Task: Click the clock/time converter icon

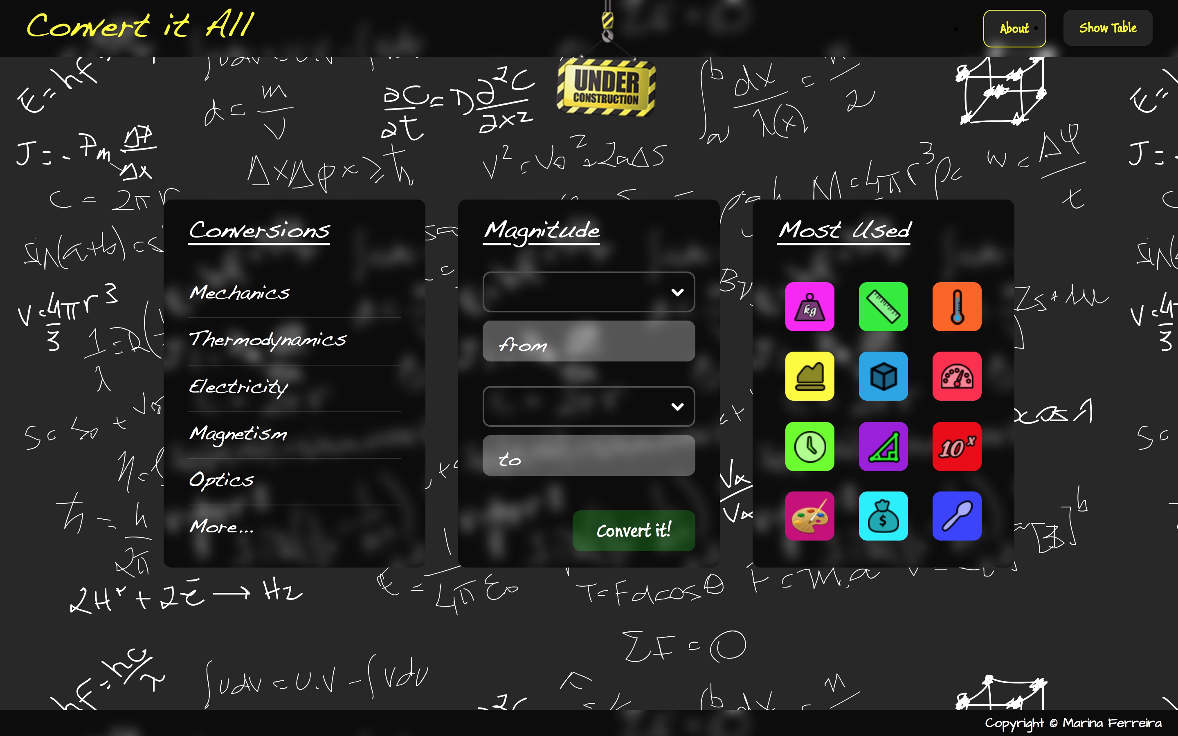Action: 809,445
